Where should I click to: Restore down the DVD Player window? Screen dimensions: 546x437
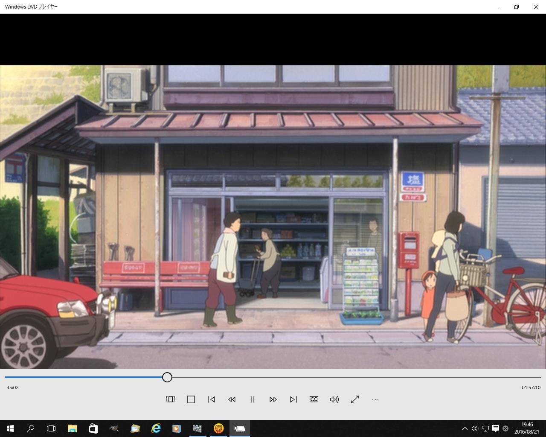click(x=517, y=7)
